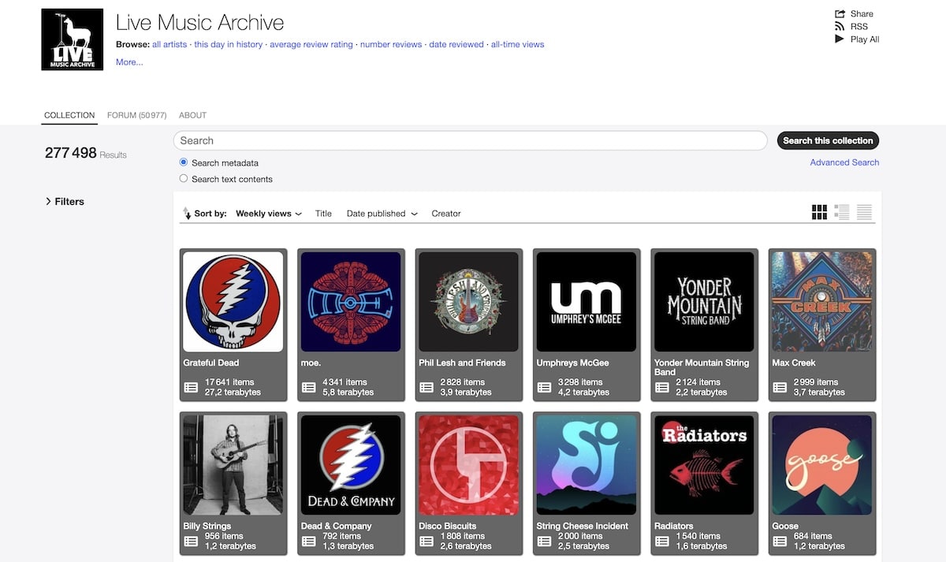946x562 pixels.
Task: Switch to extended list view
Action: click(x=842, y=212)
